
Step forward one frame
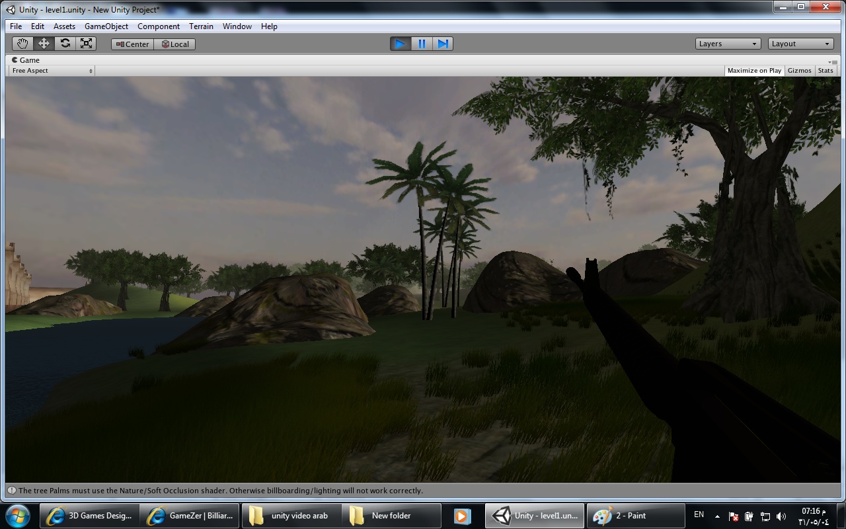tap(442, 44)
